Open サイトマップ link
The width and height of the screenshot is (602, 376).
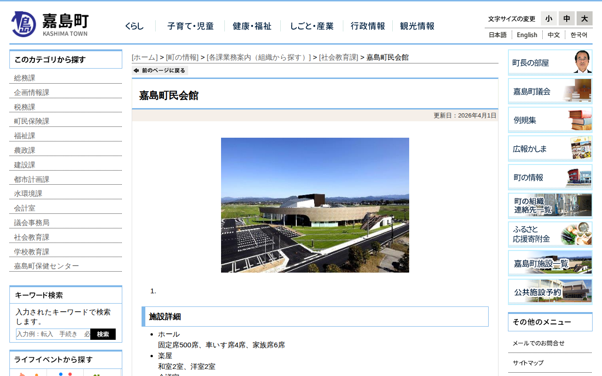coord(528,363)
